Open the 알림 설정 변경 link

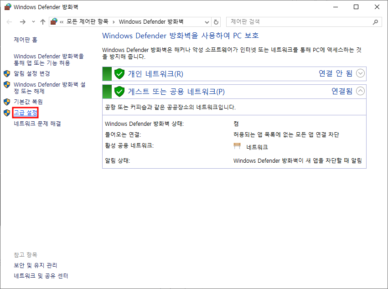(31, 73)
